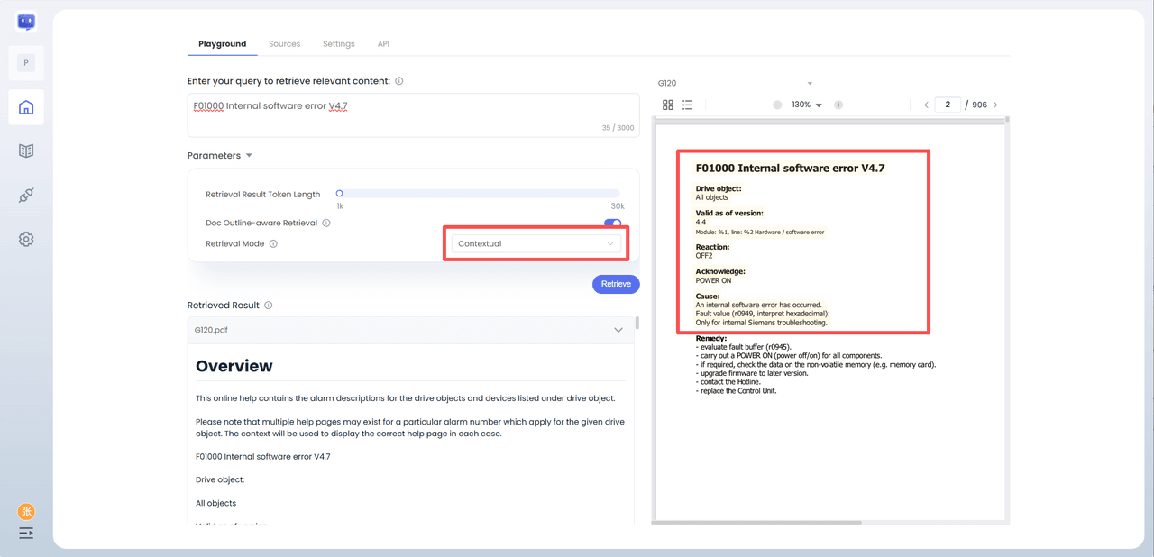Click the Retrieve button
The image size is (1154, 557).
pyautogui.click(x=616, y=284)
